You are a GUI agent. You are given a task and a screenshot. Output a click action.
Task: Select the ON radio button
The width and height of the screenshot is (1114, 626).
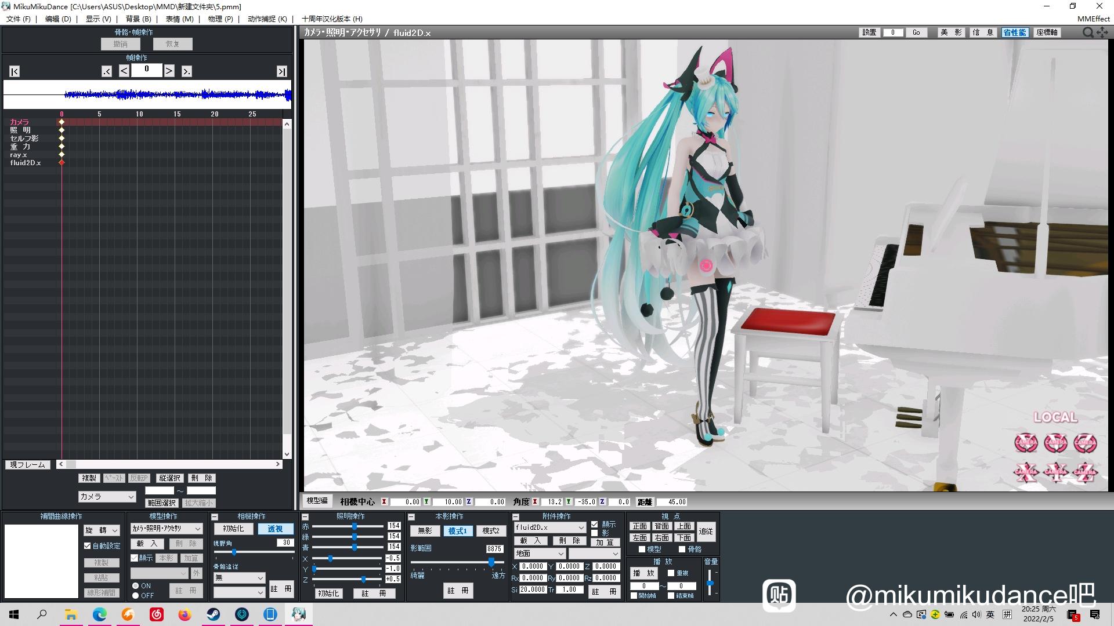coord(135,586)
